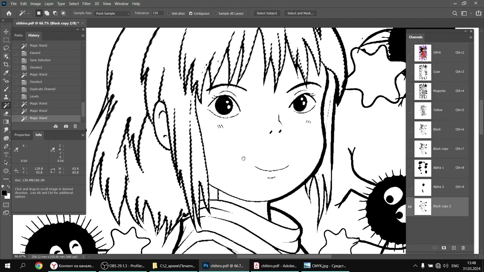
Task: Select the Lasso tool
Action: [6, 48]
